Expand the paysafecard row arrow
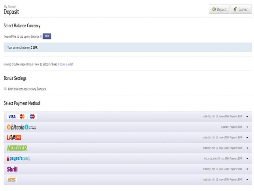This screenshot has width=254, height=191. (247, 159)
